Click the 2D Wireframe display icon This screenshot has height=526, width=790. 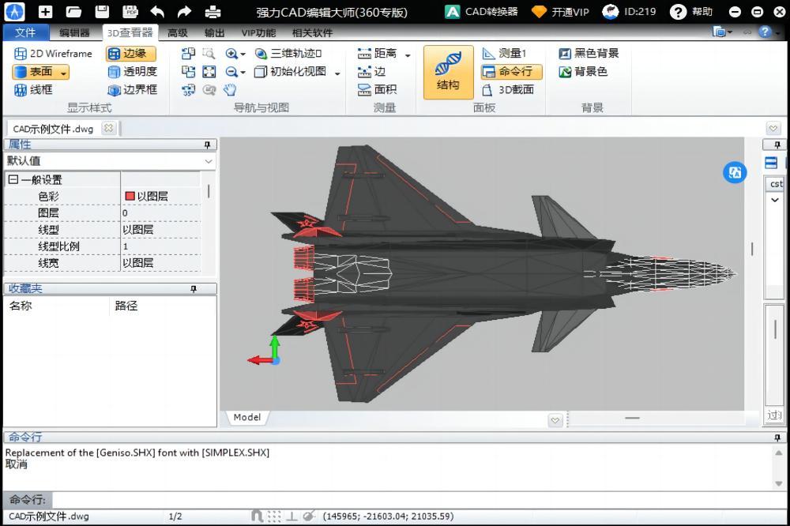point(21,54)
